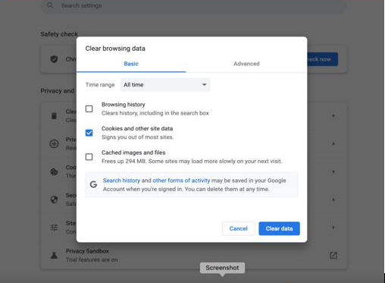Open the other forms of activity link
The width and height of the screenshot is (385, 283).
tap(181, 181)
